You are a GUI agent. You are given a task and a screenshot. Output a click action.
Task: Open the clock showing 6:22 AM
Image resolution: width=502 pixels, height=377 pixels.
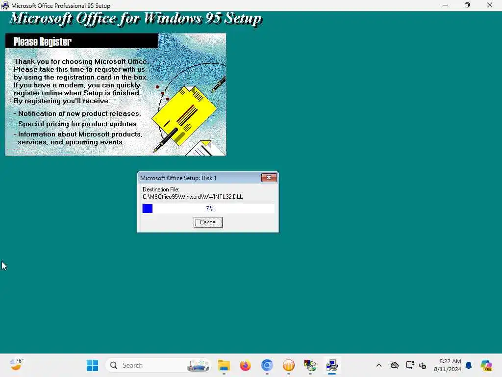click(x=448, y=365)
